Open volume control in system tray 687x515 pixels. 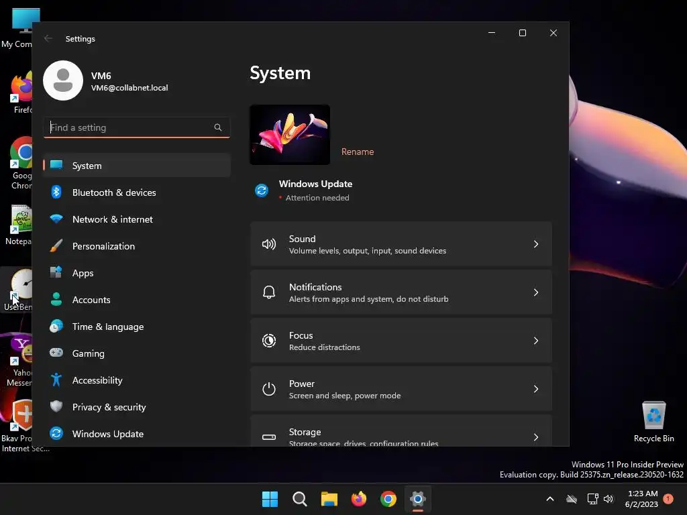(x=608, y=499)
